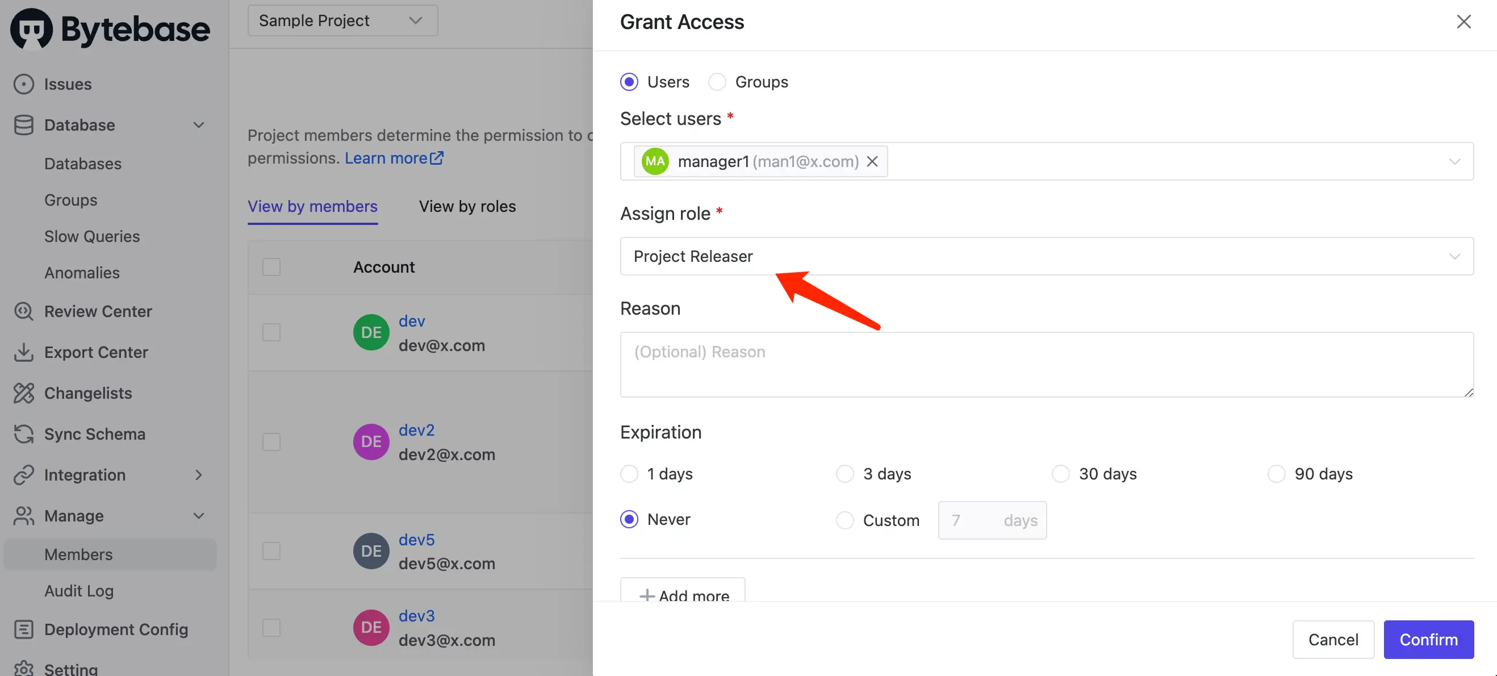Select the Groups radio button
Screen dimensions: 1497x676
coord(717,81)
